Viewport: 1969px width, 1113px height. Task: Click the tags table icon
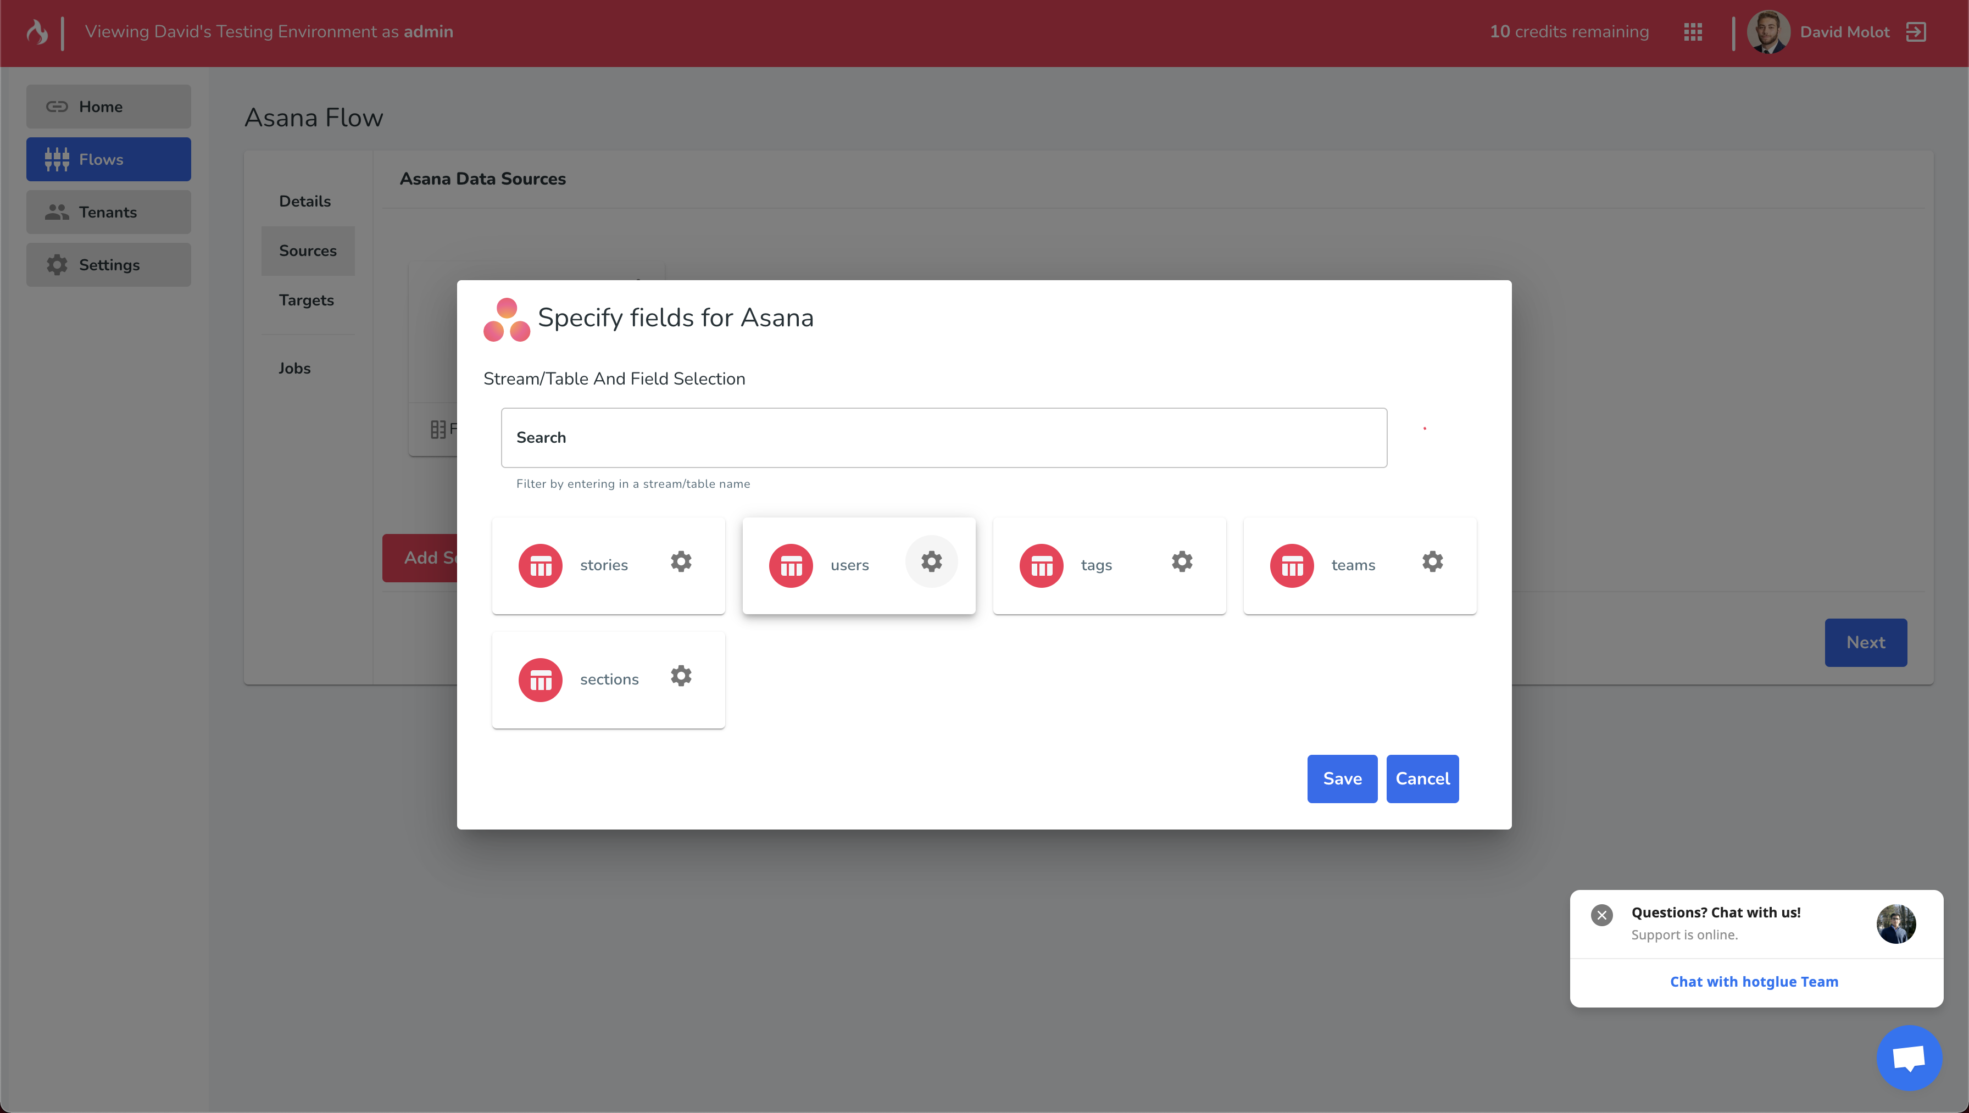click(x=1041, y=566)
